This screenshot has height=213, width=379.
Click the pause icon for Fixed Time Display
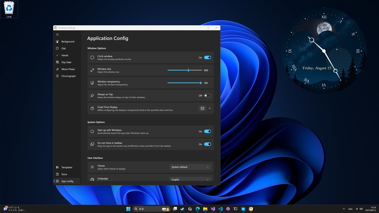click(202, 108)
